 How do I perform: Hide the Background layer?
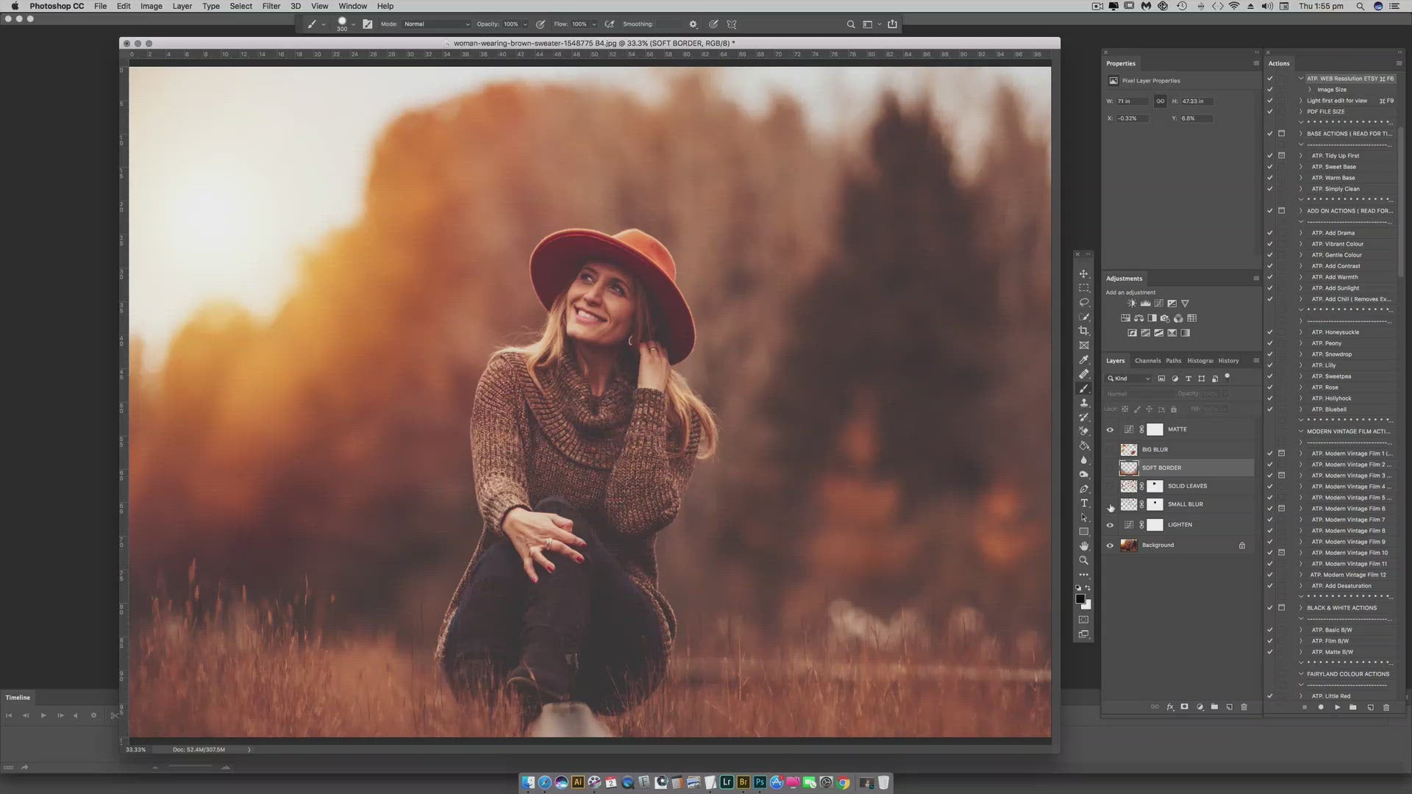(1110, 546)
